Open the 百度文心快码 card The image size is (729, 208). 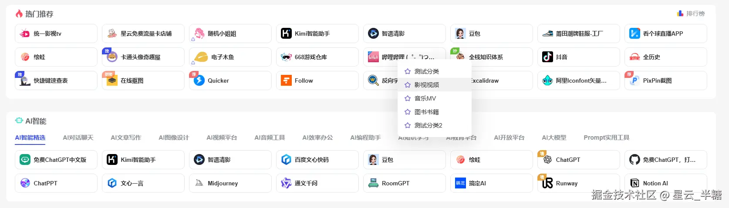coord(317,160)
